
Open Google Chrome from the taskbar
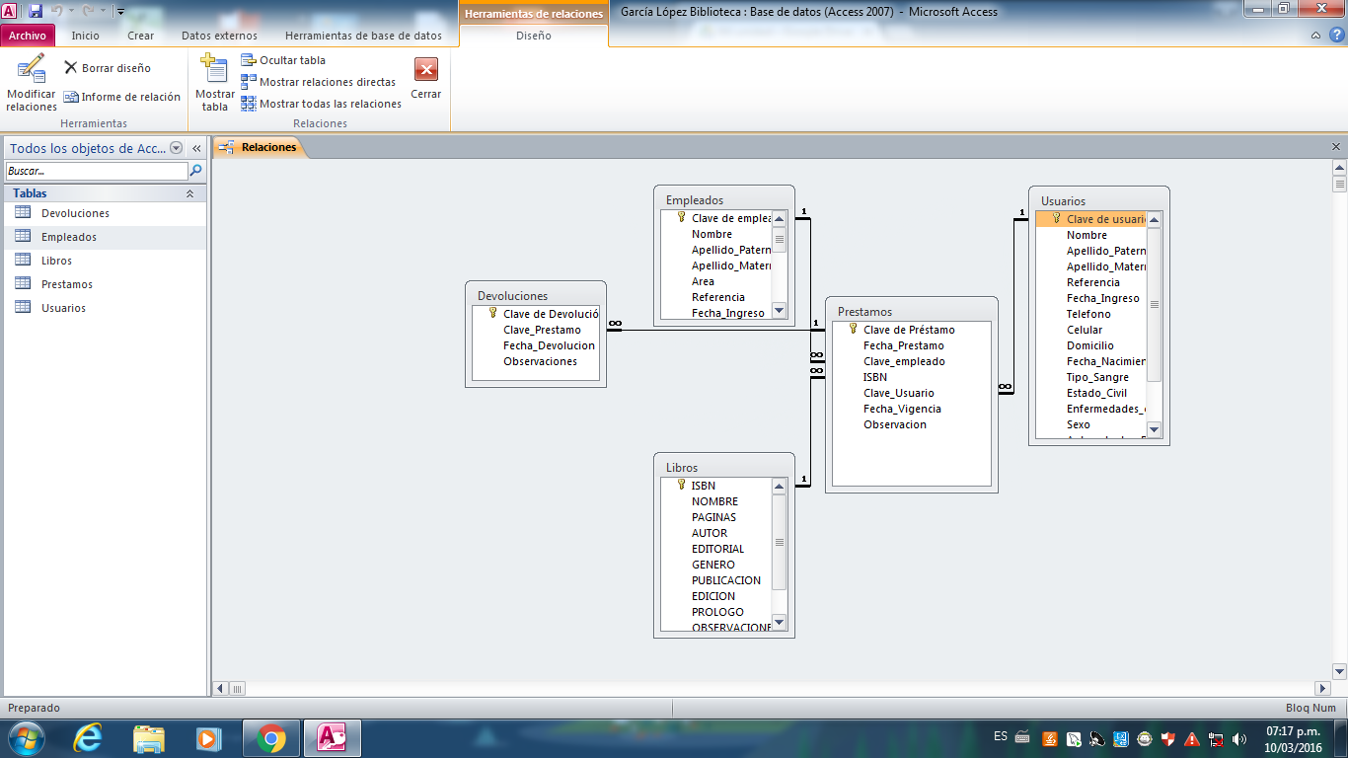[x=271, y=737]
